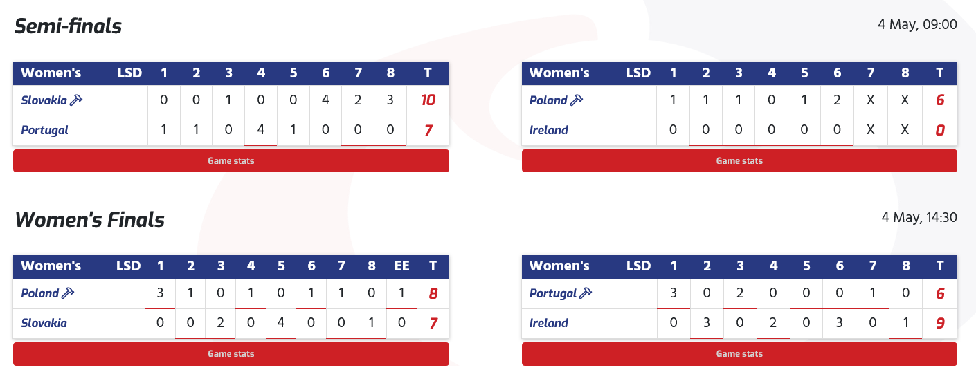The image size is (976, 379).
Task: Click Slovakia's total score of 10
Action: pos(428,100)
